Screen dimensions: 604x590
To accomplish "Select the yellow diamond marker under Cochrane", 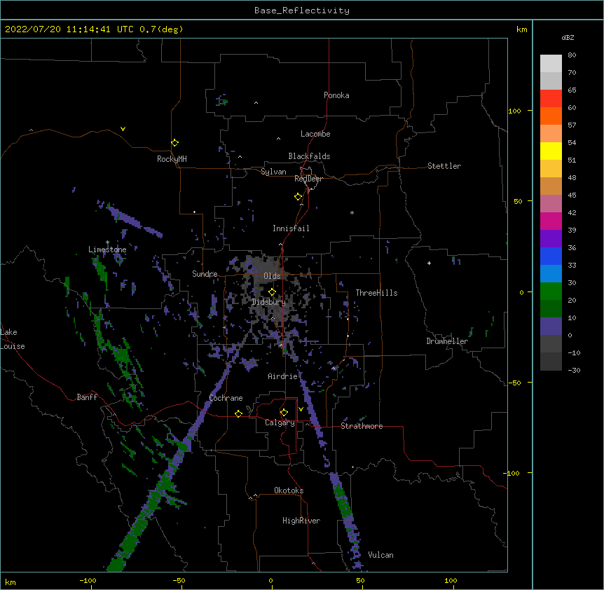I will tap(238, 413).
